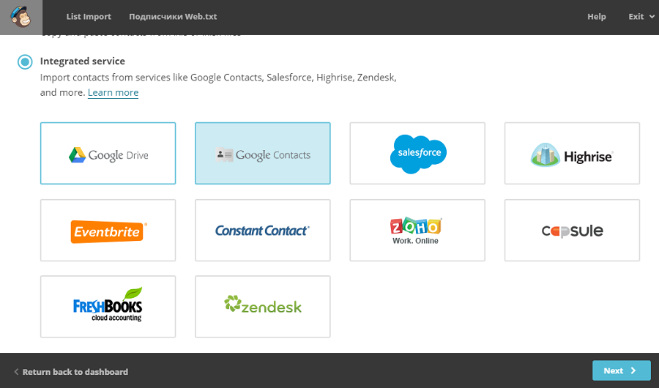
Task: Click the MailChimp monkey logo
Action: (x=21, y=18)
